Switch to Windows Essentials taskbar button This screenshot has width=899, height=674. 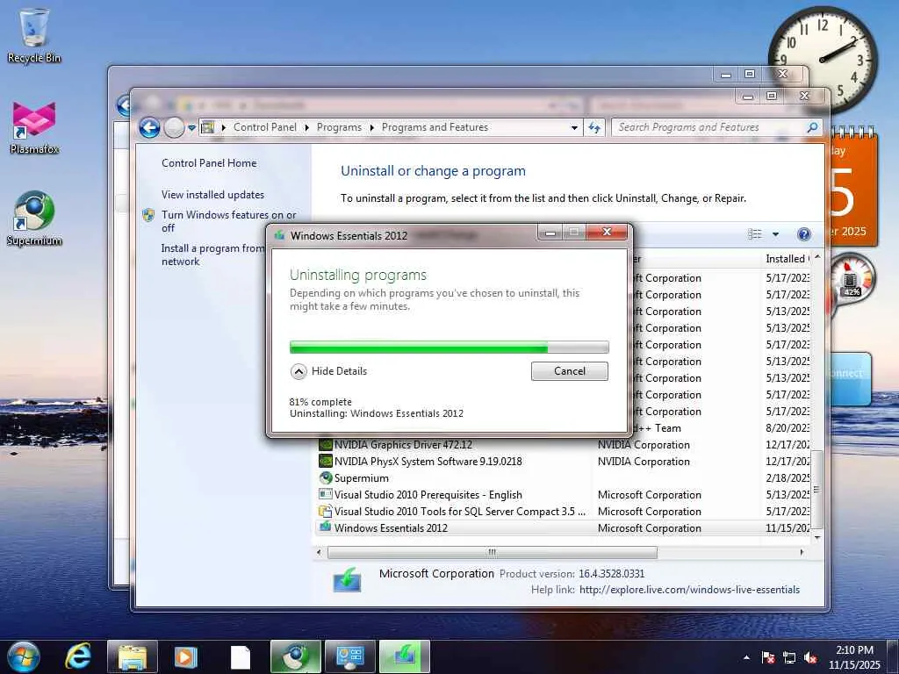[x=404, y=656]
